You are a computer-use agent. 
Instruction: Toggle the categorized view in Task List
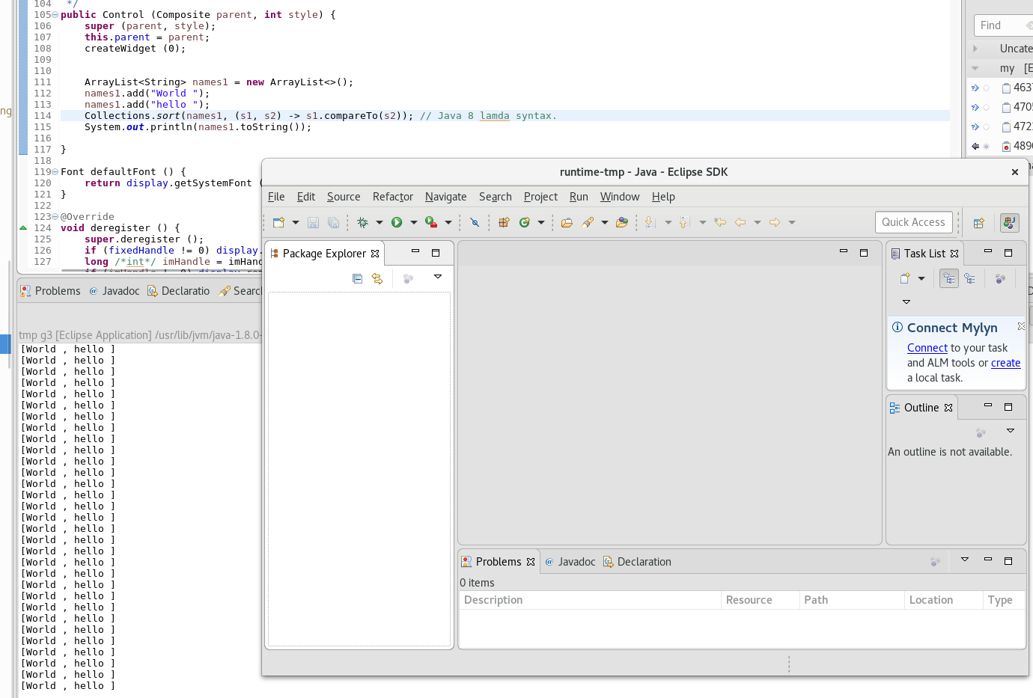pyautogui.click(x=948, y=278)
